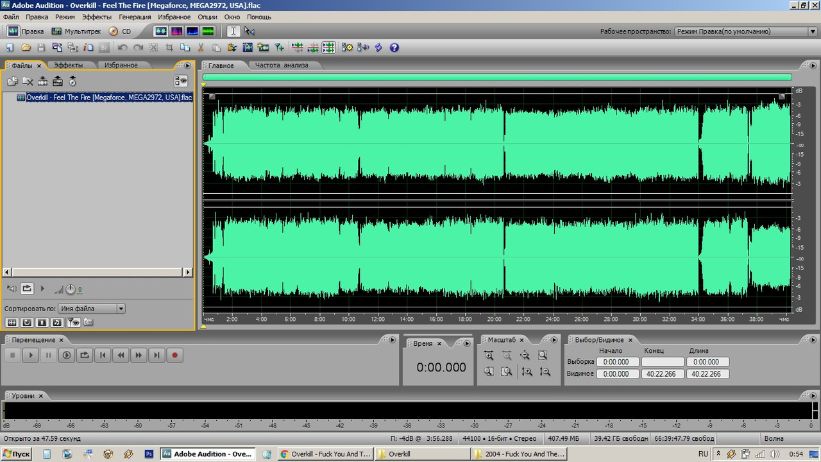This screenshot has width=821, height=462.
Task: Switch to Waveform display view icon
Action: tap(160, 31)
